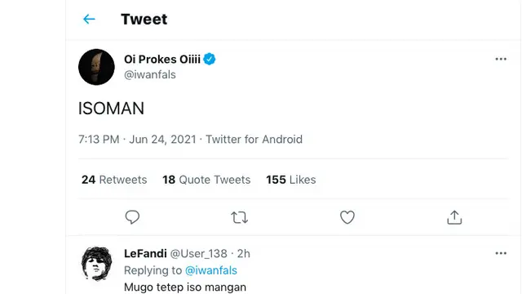Open LeFandi's avatar picture
Image resolution: width=522 pixels, height=294 pixels.
click(96, 263)
